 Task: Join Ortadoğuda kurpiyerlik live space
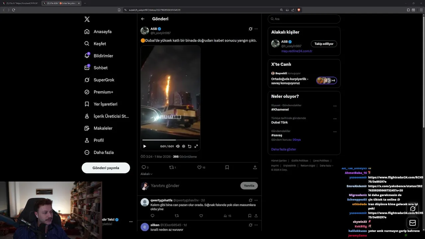pos(304,79)
